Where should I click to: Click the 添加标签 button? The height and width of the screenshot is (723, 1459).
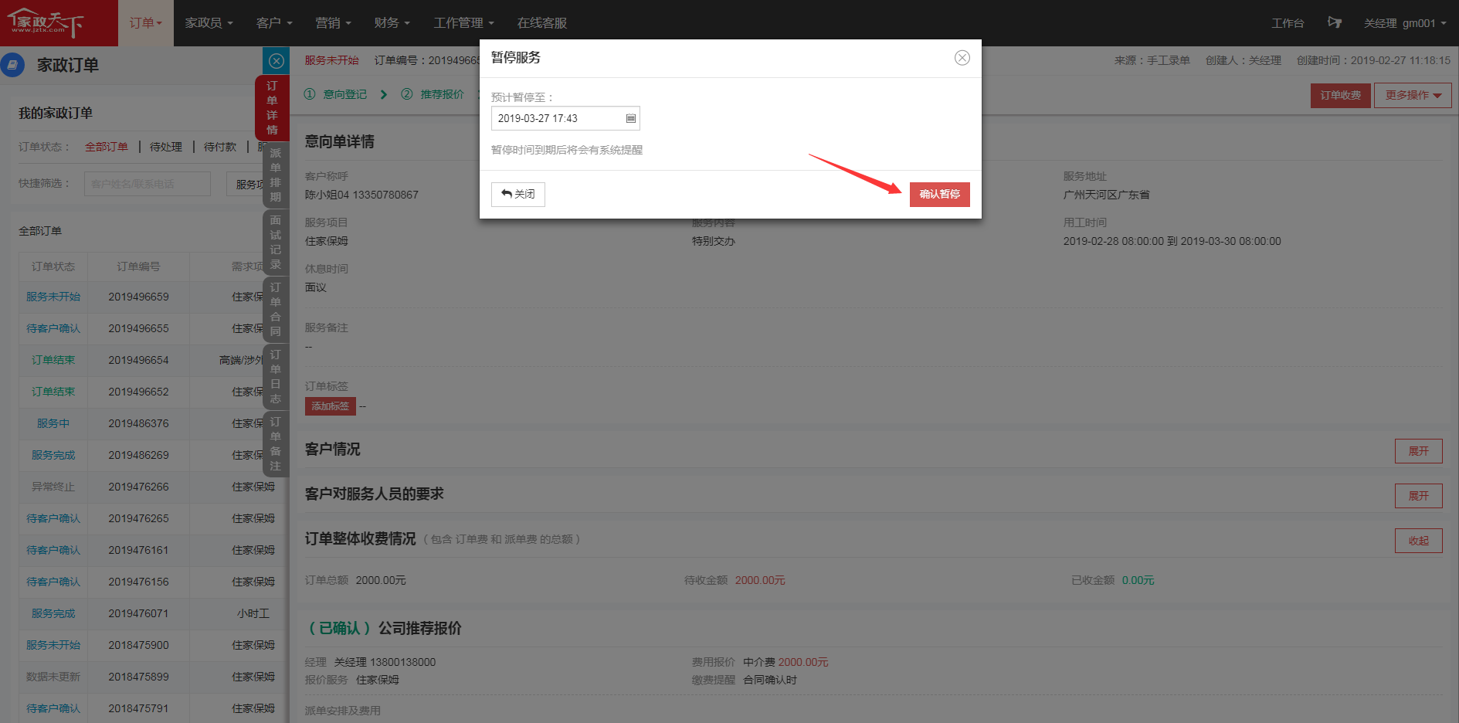tap(330, 406)
